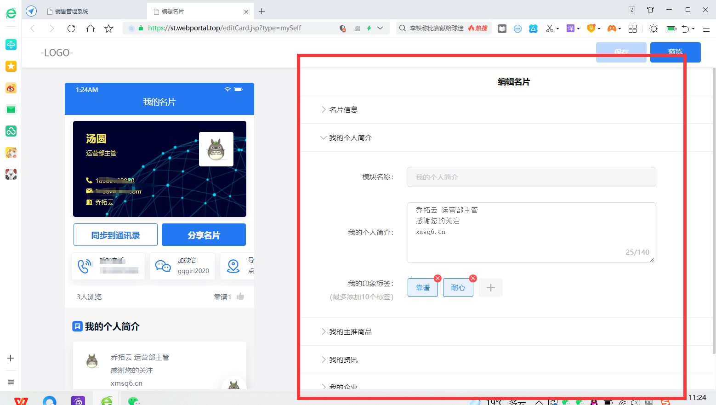Click the yellow star favorites icon in the sidebar
Screen dimensions: 716x405
click(11, 66)
